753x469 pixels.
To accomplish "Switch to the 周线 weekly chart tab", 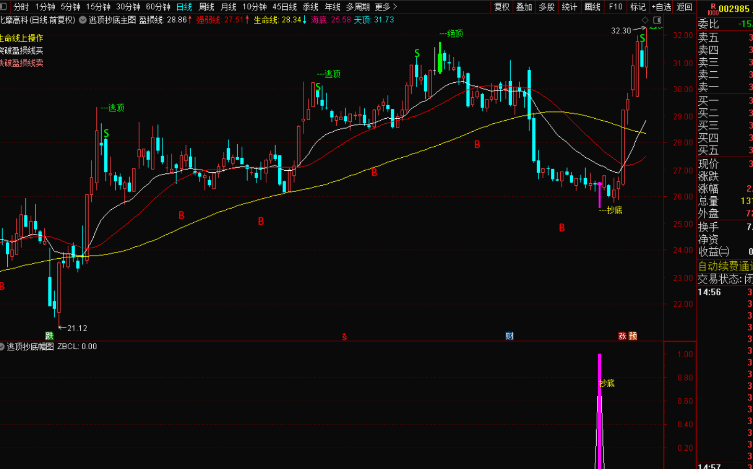I will [206, 7].
